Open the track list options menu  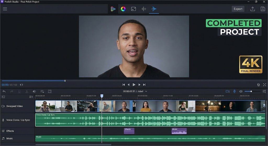pyautogui.click(x=31, y=97)
